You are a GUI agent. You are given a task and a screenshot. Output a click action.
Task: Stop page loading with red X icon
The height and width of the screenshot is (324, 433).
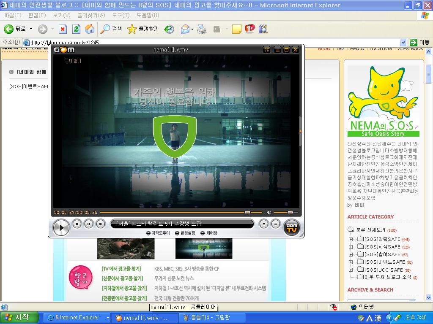click(63, 29)
